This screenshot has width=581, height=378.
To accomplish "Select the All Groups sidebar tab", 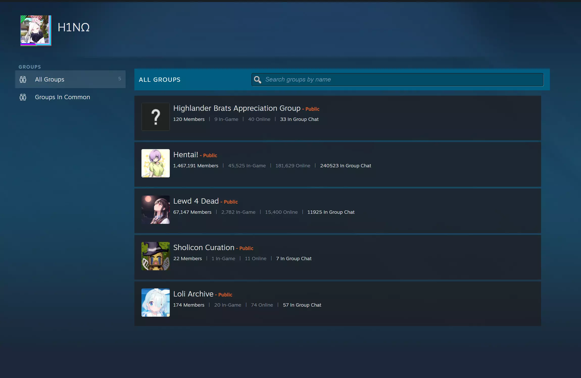I will coord(70,79).
